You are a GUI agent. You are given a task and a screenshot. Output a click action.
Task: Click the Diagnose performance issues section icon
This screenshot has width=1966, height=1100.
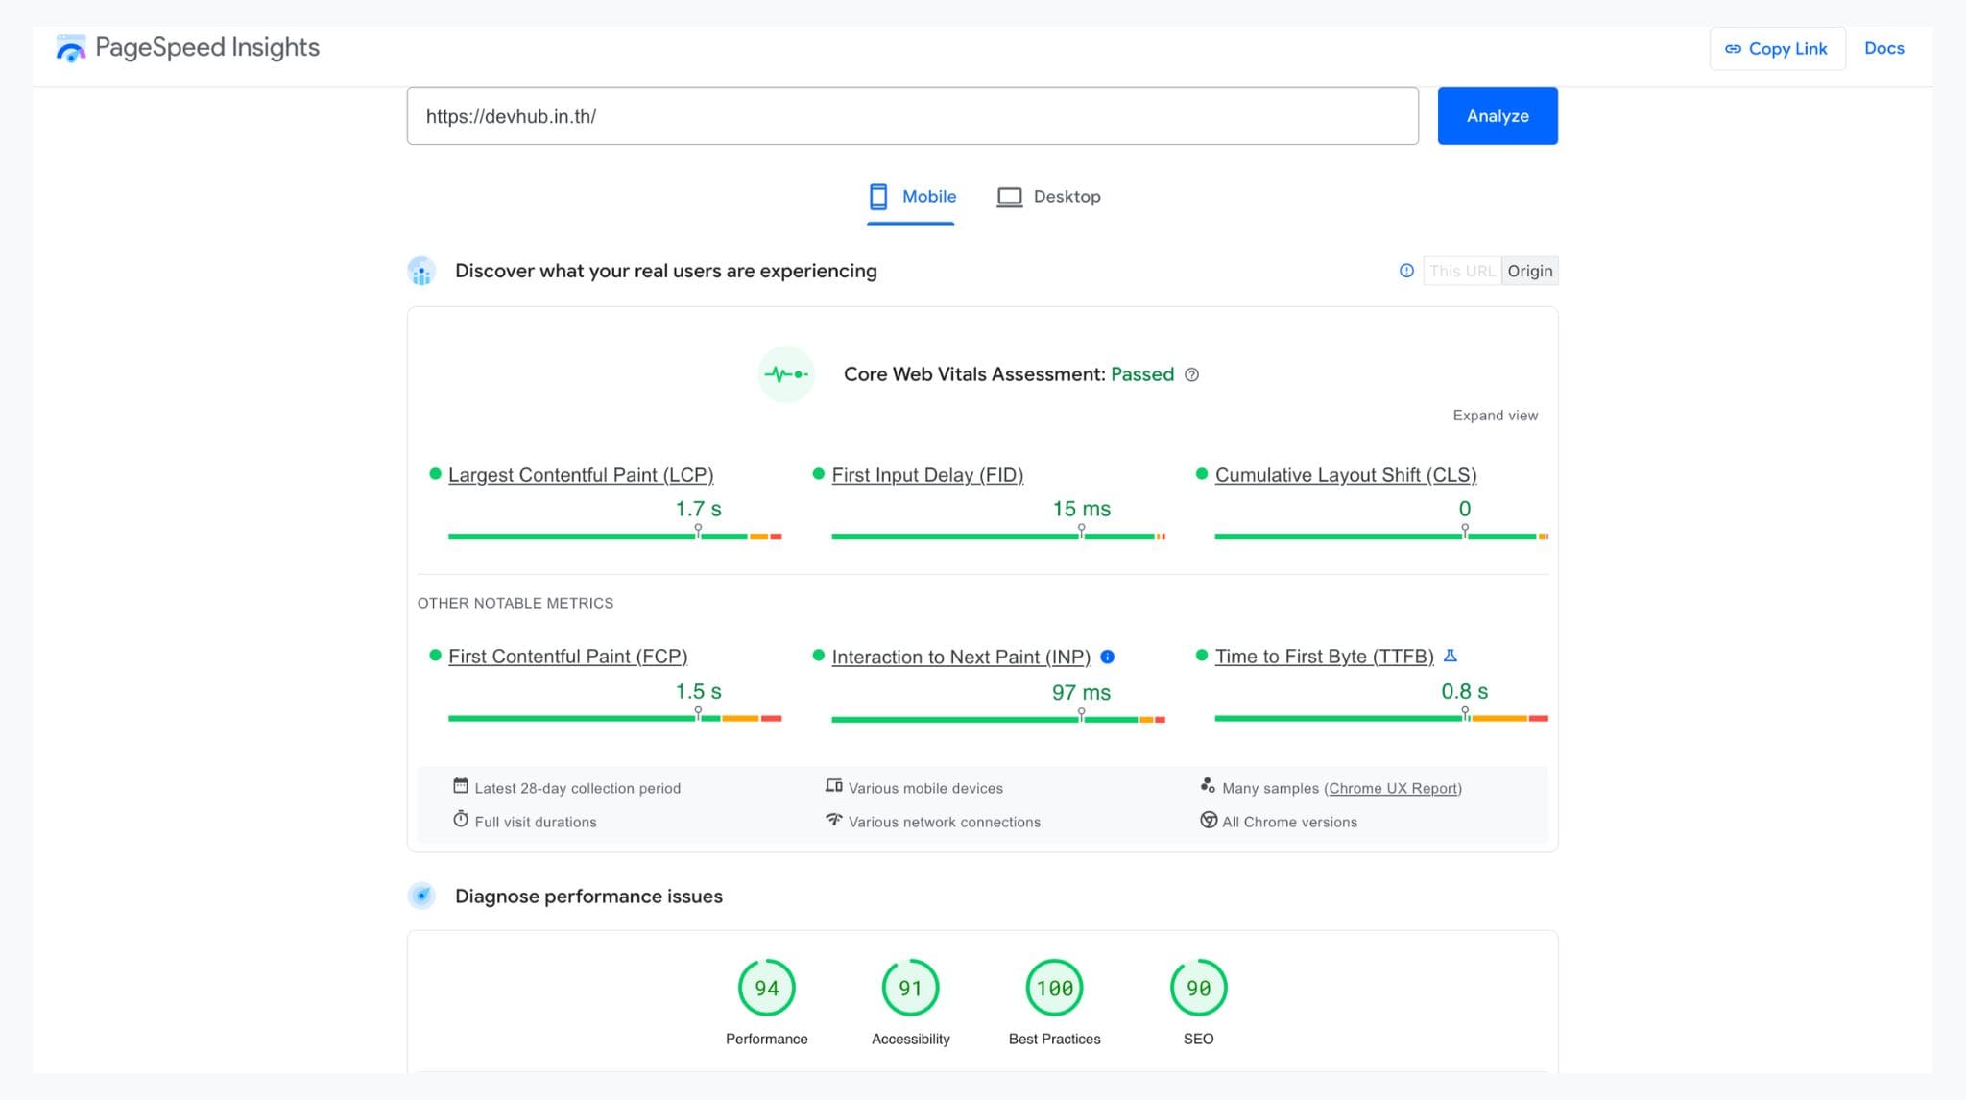point(421,897)
